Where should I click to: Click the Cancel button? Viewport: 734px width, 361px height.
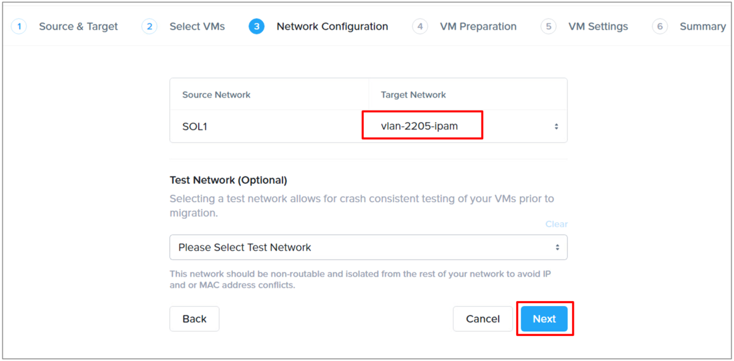[483, 319]
